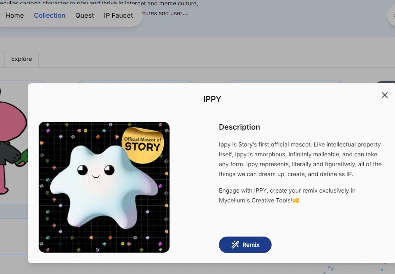Viewport: 395px width, 274px height.
Task: Go to Quest in the navigation bar
Action: click(x=84, y=15)
